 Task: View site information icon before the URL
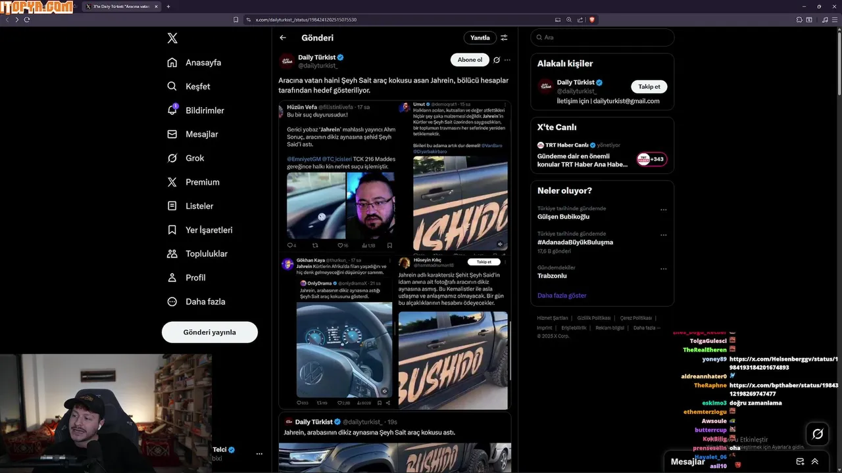pyautogui.click(x=249, y=20)
